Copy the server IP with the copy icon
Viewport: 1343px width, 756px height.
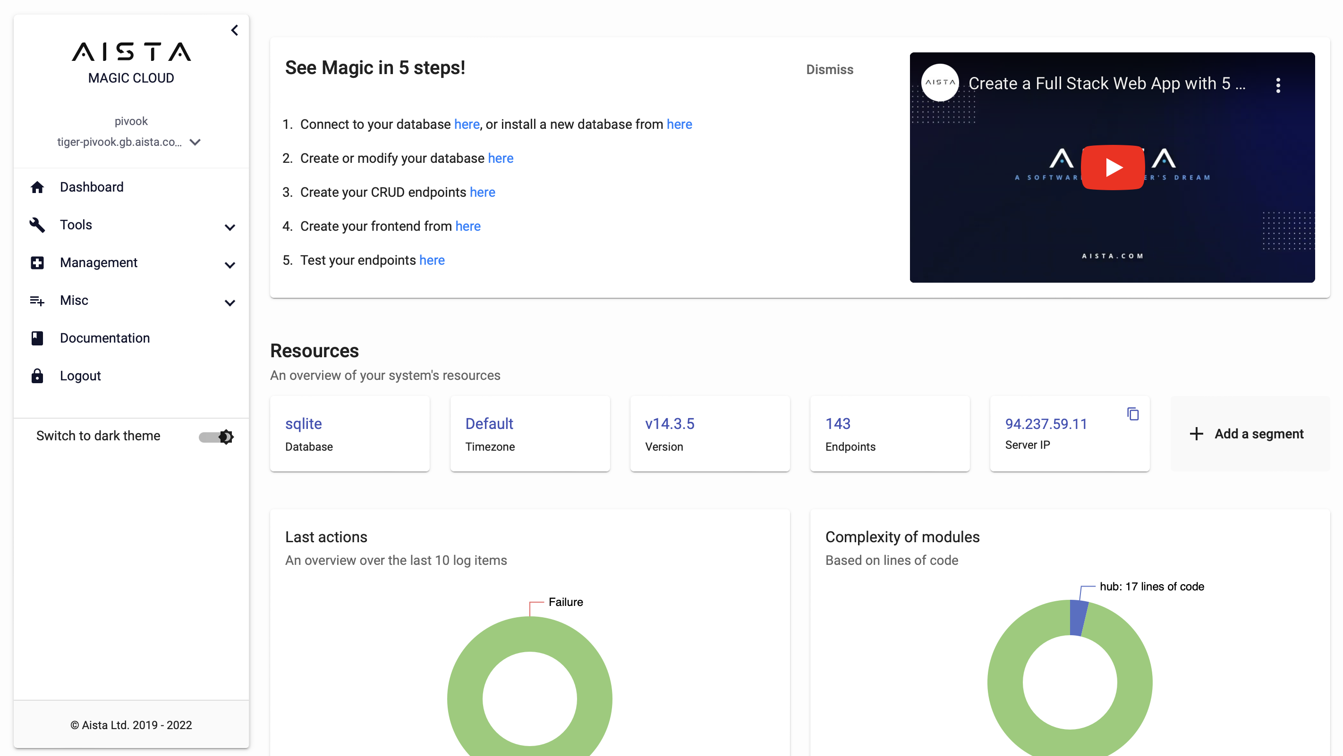tap(1132, 414)
